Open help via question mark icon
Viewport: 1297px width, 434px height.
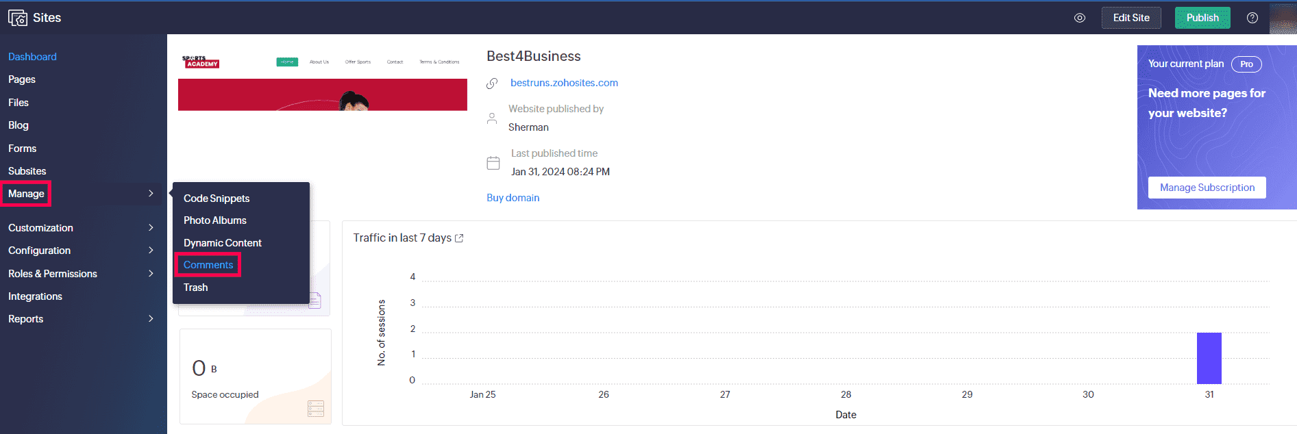1252,18
